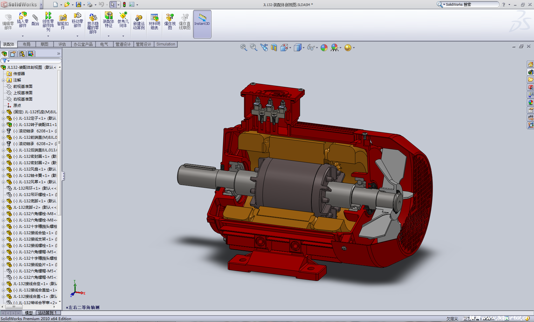Click the 爆炸视图 Exploded View tool

[x=170, y=22]
